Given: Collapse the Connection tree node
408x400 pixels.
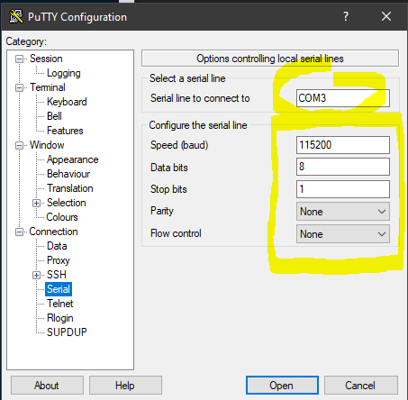Looking at the screenshot, I should point(19,232).
